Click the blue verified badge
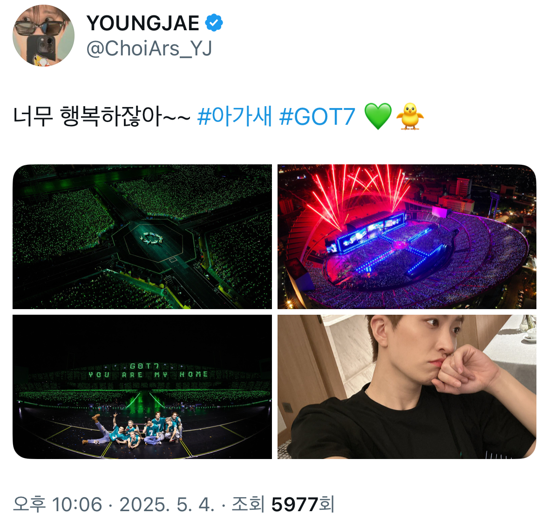Screen dimensions: 549x527 [214, 23]
